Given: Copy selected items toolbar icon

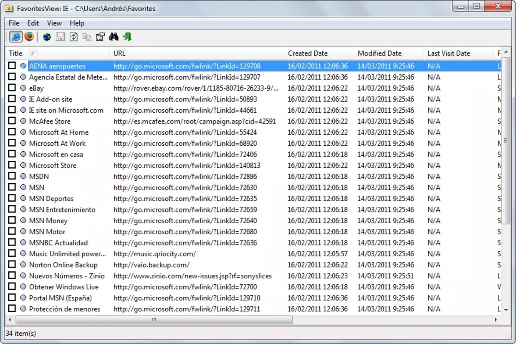Looking at the screenshot, I should 87,37.
